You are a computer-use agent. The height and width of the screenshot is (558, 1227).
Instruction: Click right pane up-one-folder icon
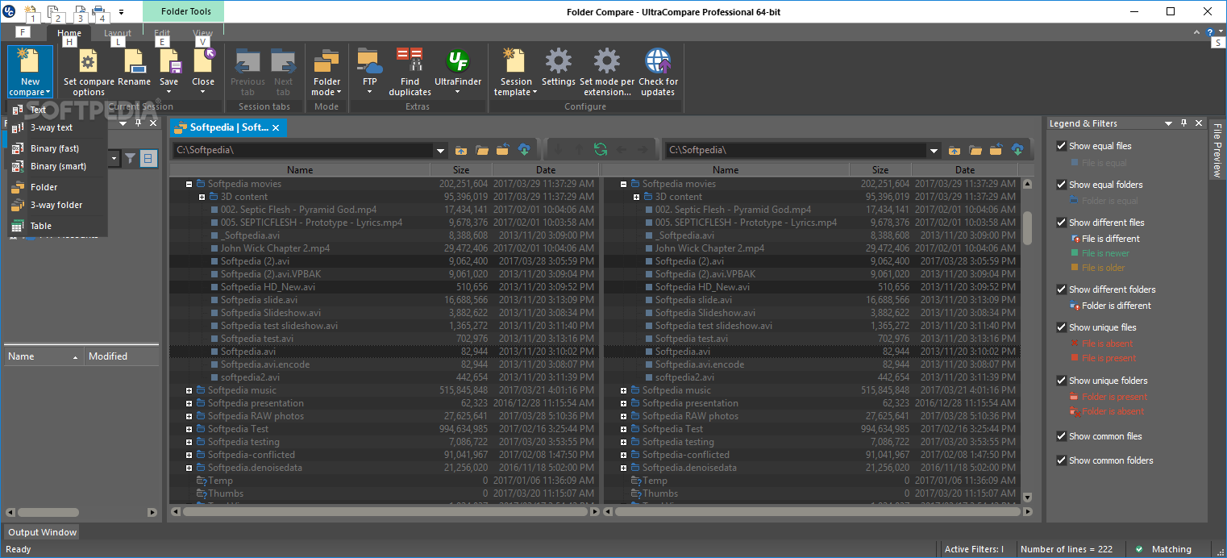(x=955, y=150)
